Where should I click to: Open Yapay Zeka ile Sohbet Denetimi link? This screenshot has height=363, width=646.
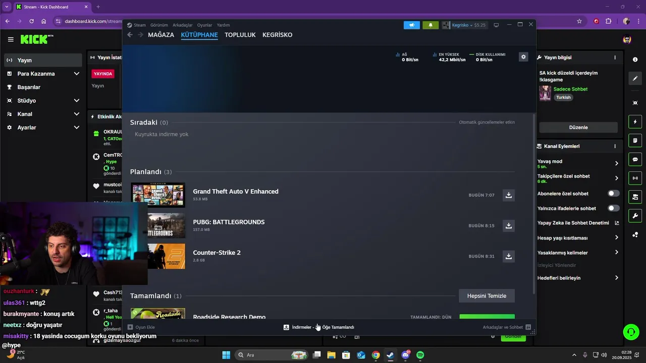[x=578, y=223]
